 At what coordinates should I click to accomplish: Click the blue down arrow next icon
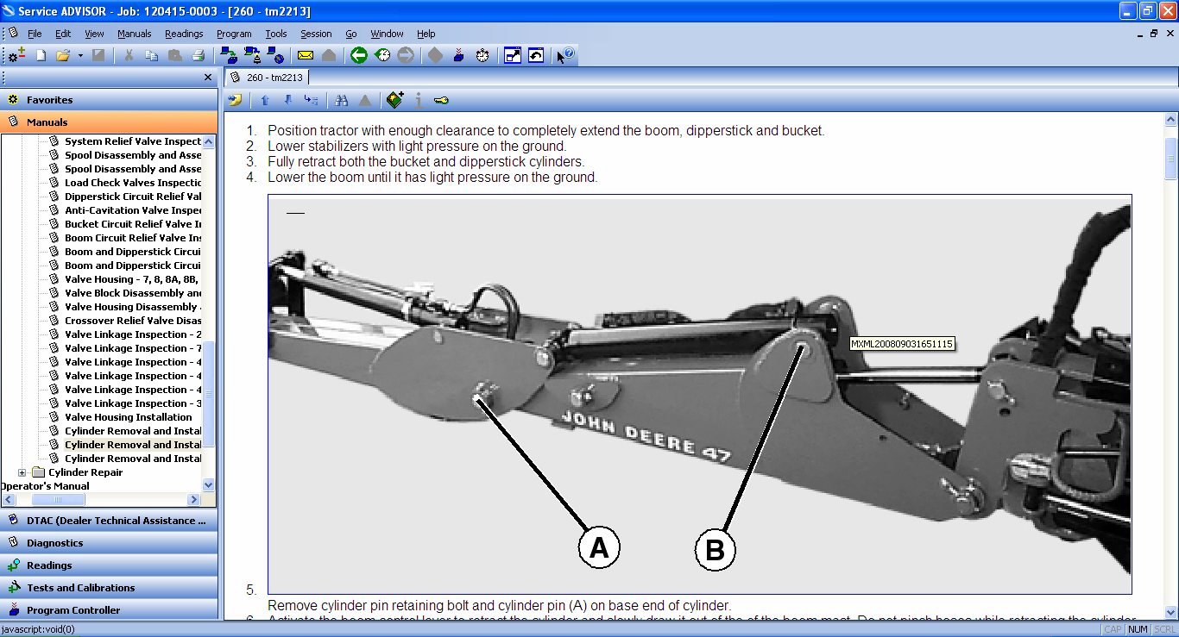(x=288, y=100)
